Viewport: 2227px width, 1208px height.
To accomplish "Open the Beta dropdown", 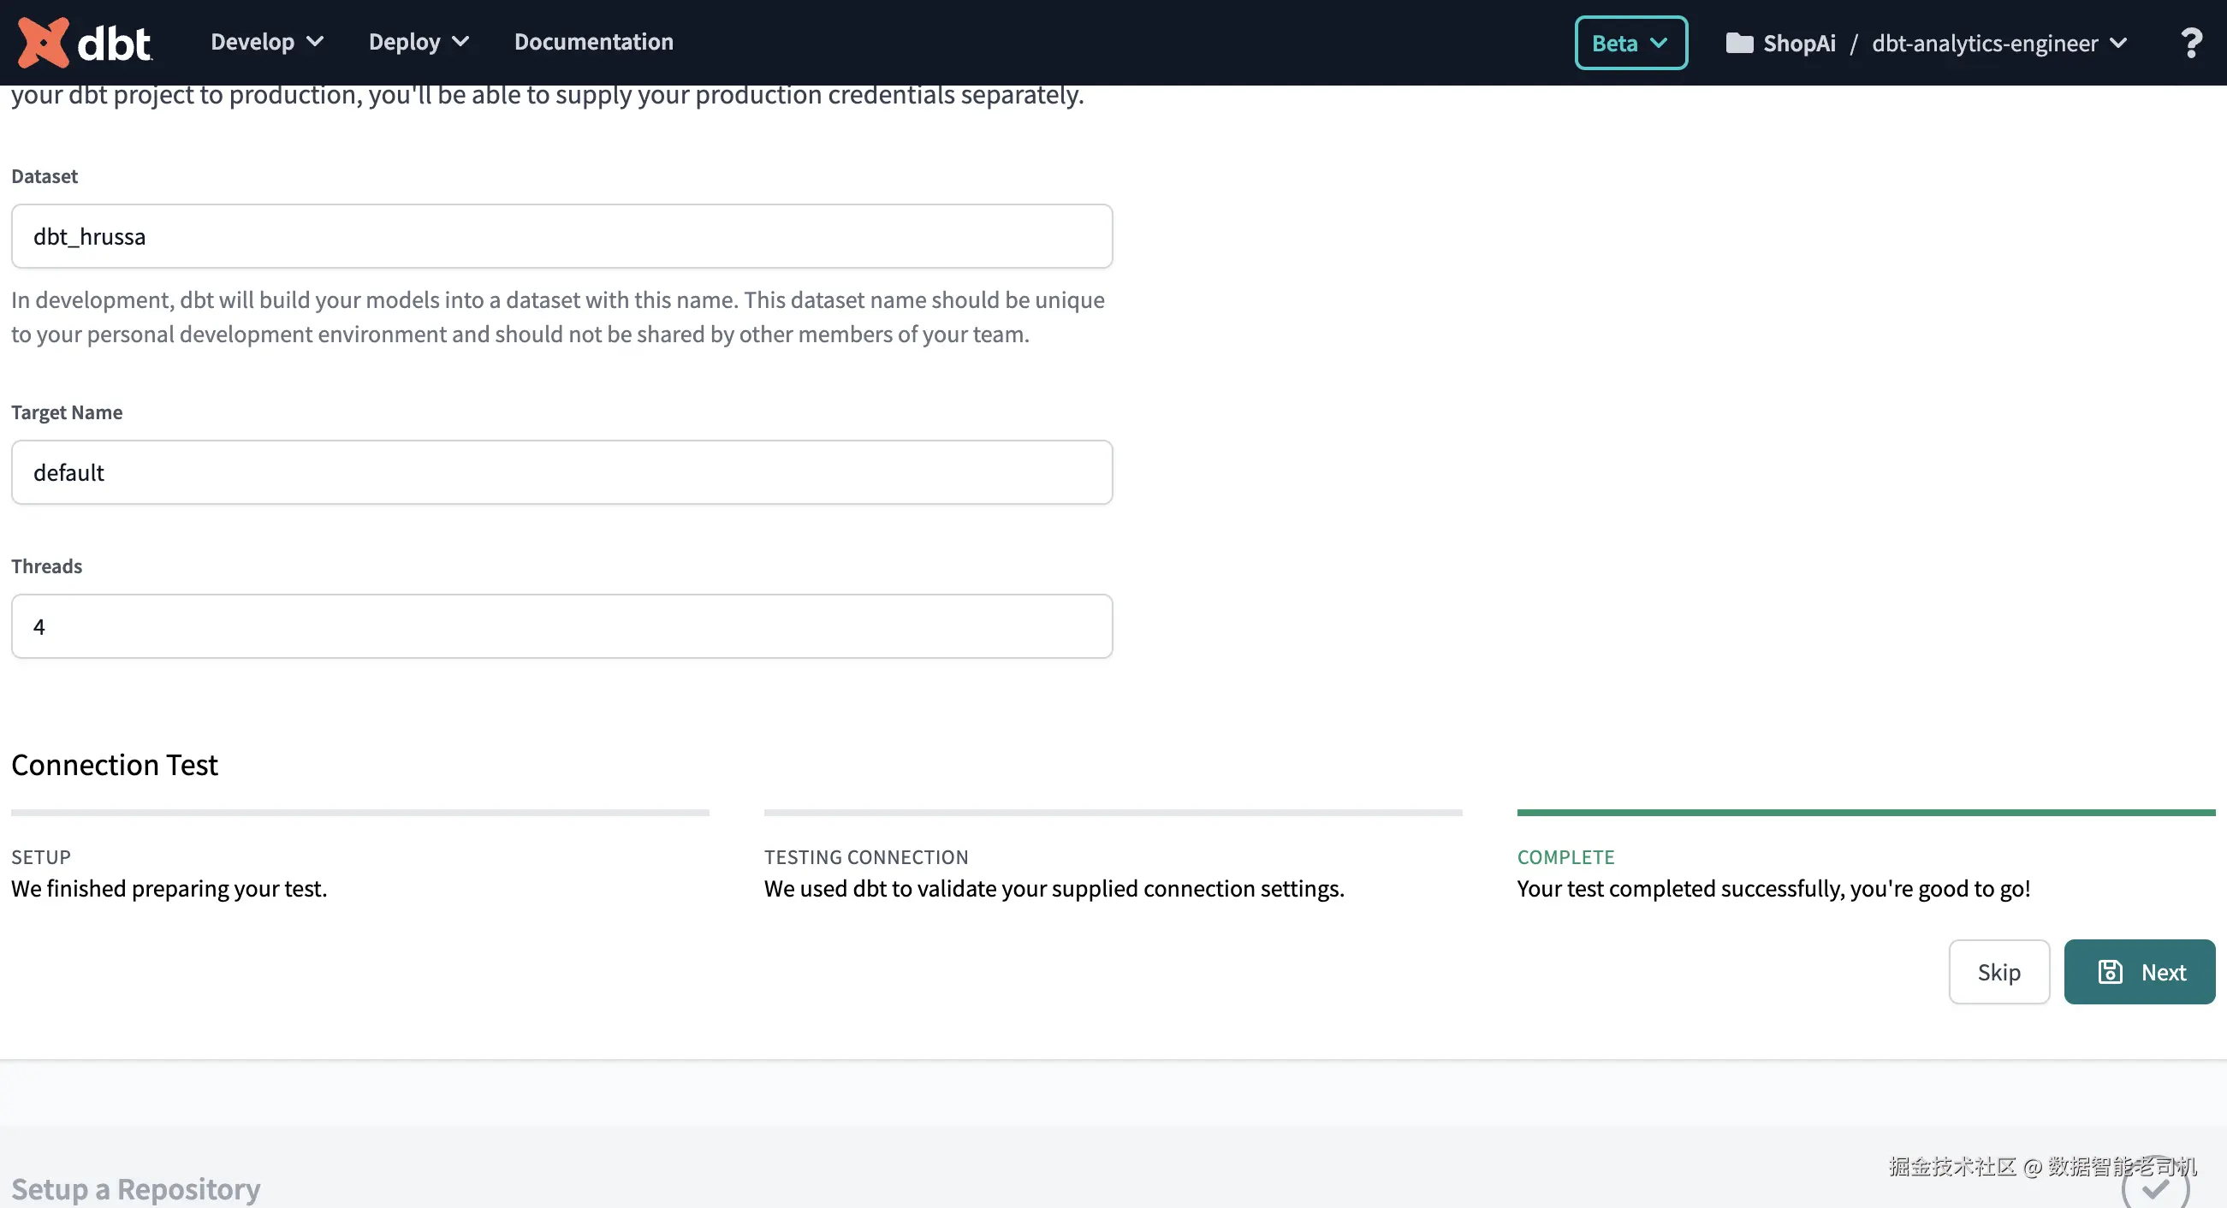I will (x=1630, y=44).
